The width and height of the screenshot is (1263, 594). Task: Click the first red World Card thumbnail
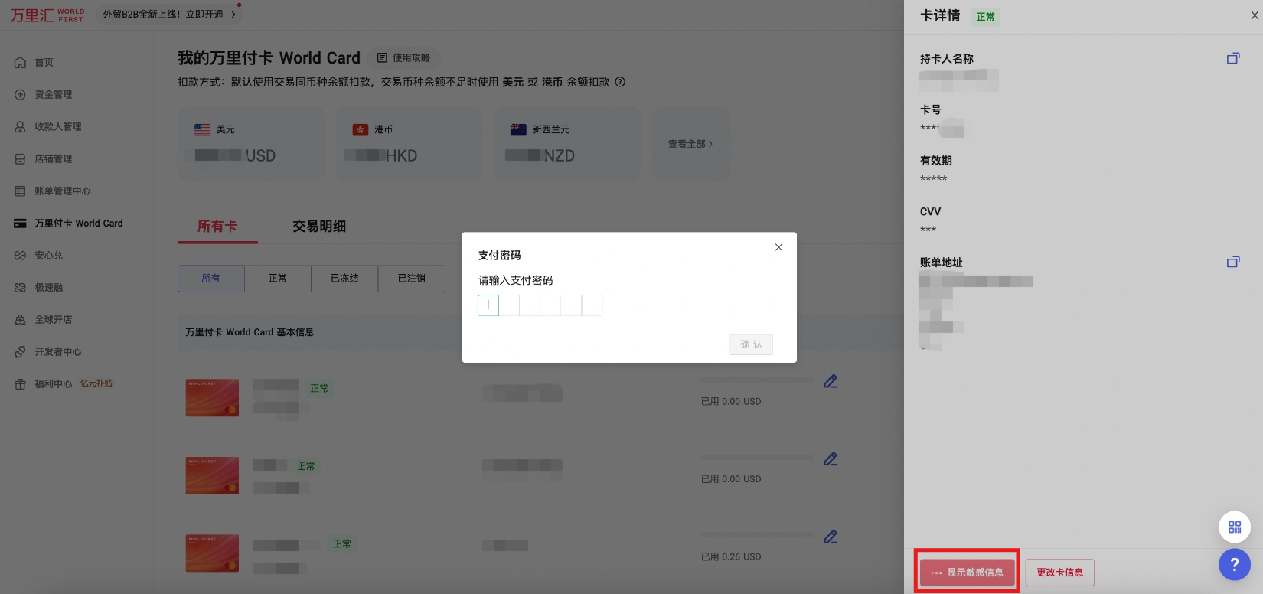(x=212, y=398)
